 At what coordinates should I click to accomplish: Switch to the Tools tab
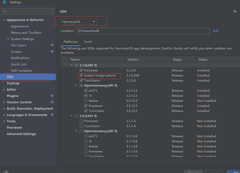pyautogui.click(x=88, y=42)
